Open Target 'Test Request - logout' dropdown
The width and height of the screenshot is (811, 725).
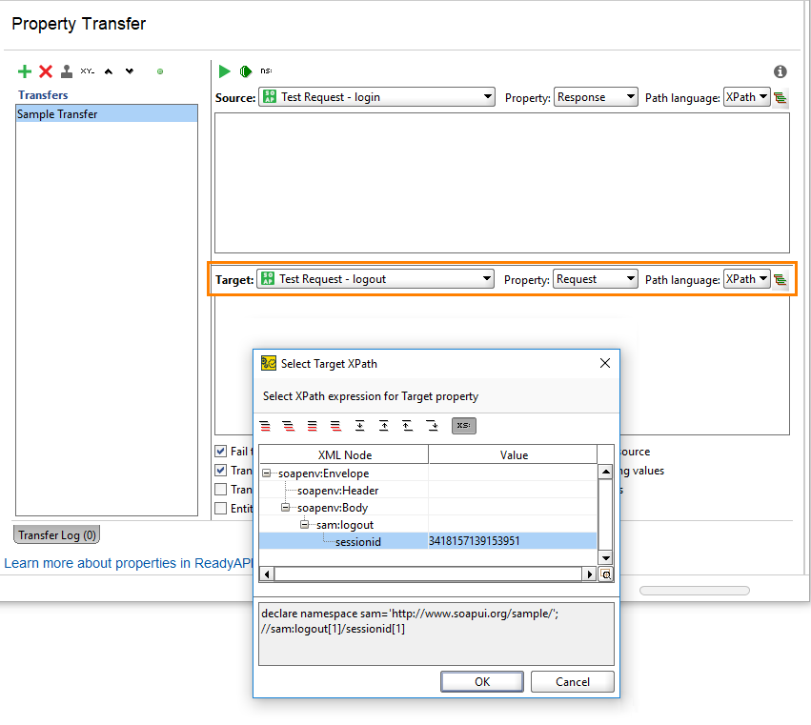[x=375, y=279]
